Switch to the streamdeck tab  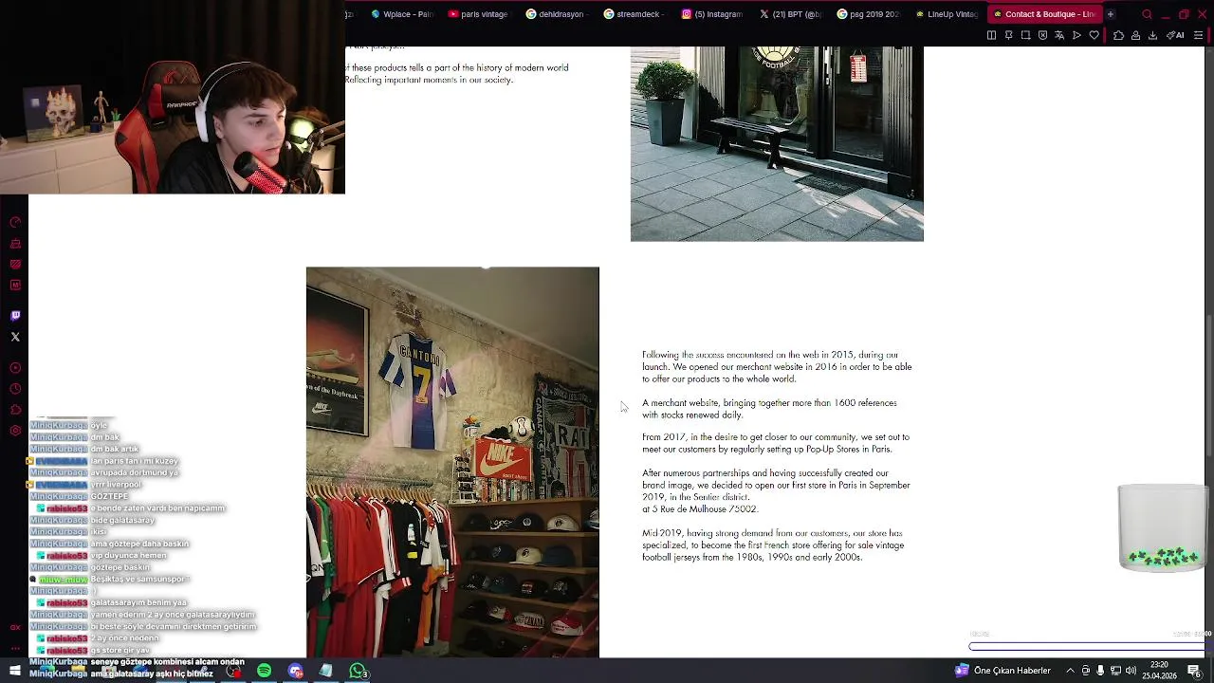click(x=634, y=14)
